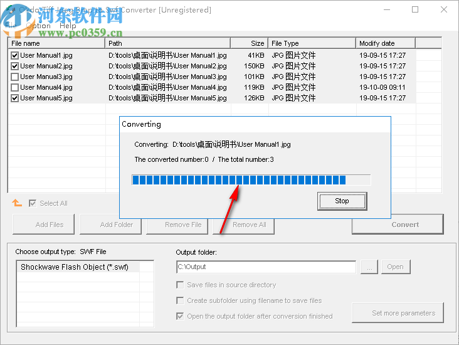Click the 119KB size cell
The height and width of the screenshot is (345, 459).
tap(254, 87)
